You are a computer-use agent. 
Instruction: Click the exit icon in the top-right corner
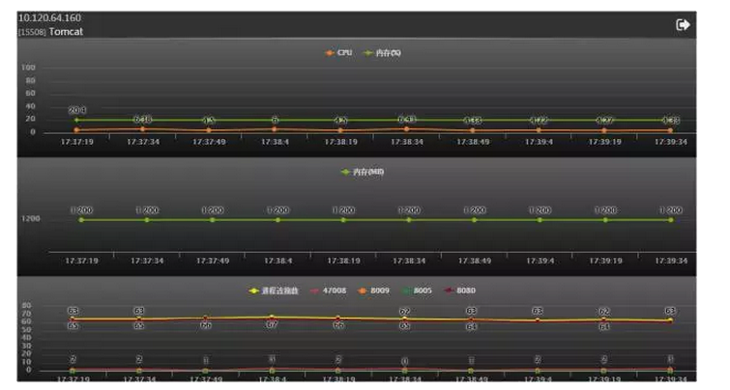(683, 25)
